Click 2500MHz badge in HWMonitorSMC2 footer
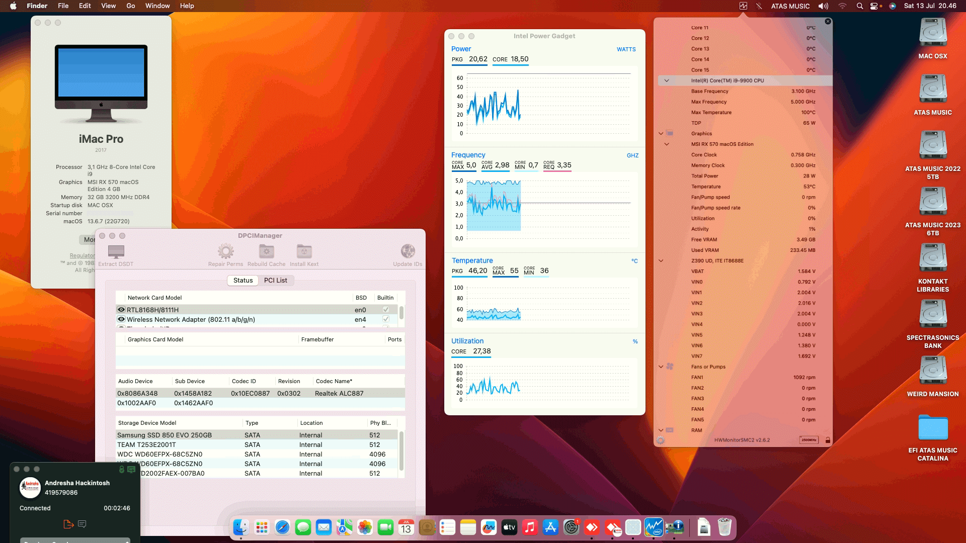Viewport: 966px width, 543px height. coord(809,440)
